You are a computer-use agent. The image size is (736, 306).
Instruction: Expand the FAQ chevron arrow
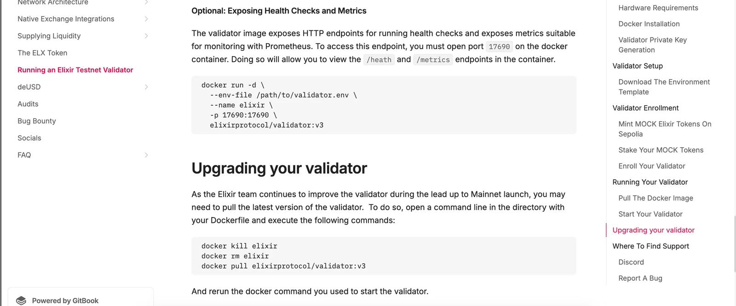point(146,155)
